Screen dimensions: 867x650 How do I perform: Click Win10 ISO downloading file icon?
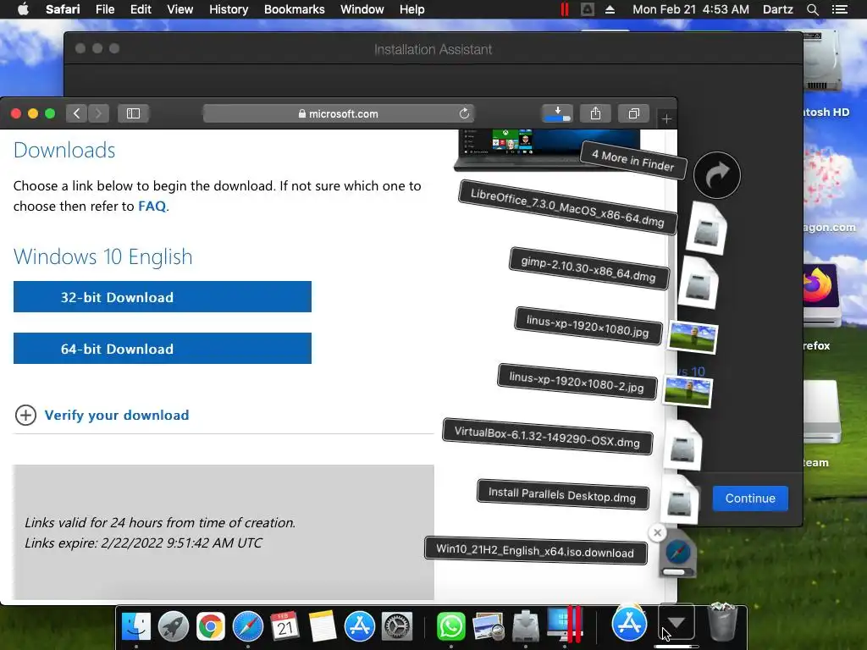coord(678,554)
